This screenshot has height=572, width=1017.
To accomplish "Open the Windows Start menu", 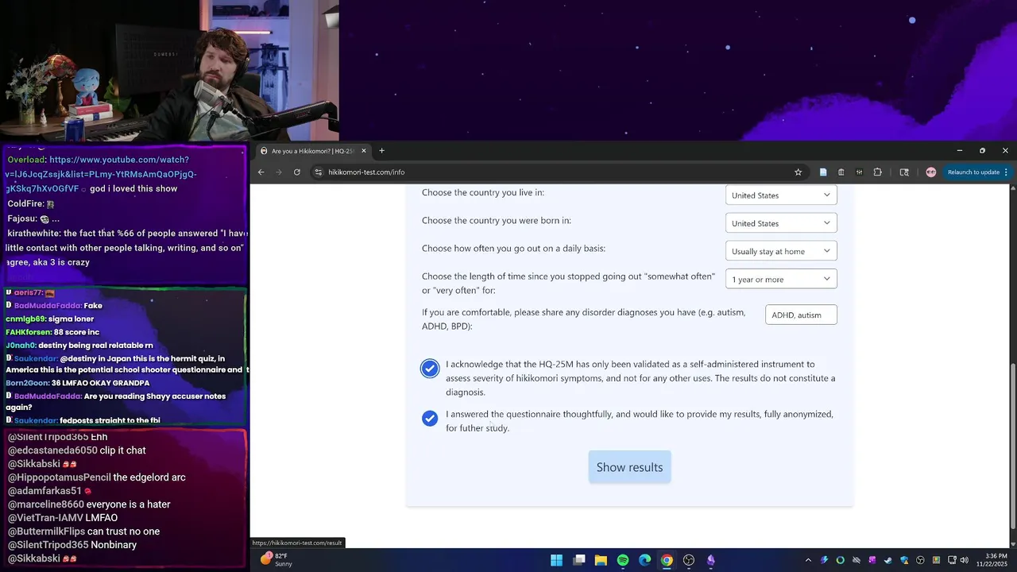I will tap(557, 560).
